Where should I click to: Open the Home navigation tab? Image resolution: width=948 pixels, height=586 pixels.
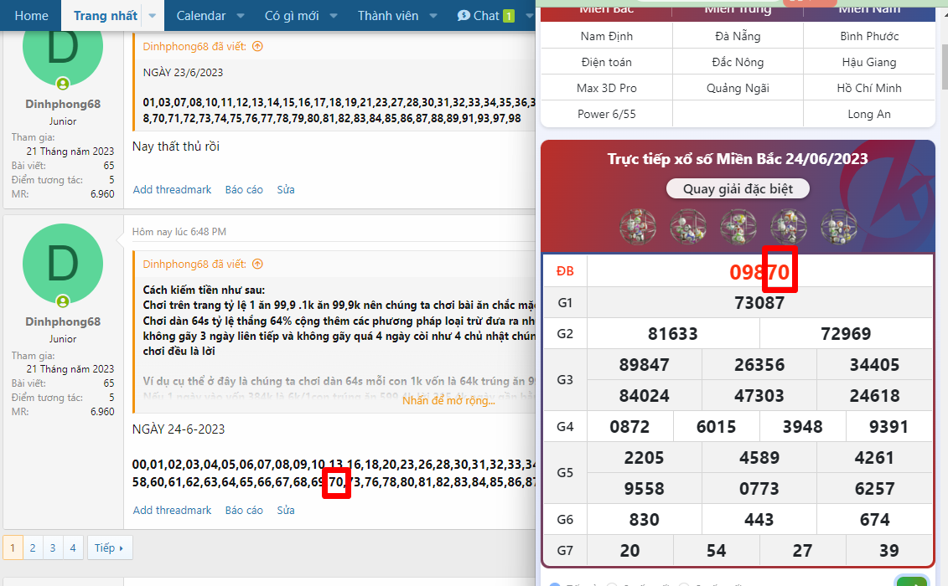(31, 16)
